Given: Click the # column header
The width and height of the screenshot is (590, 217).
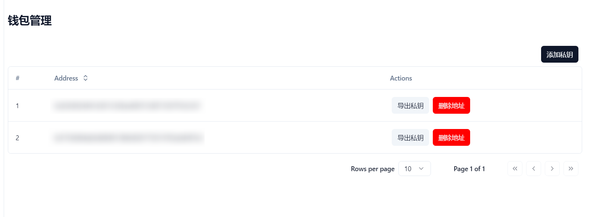Looking at the screenshot, I should tap(18, 78).
